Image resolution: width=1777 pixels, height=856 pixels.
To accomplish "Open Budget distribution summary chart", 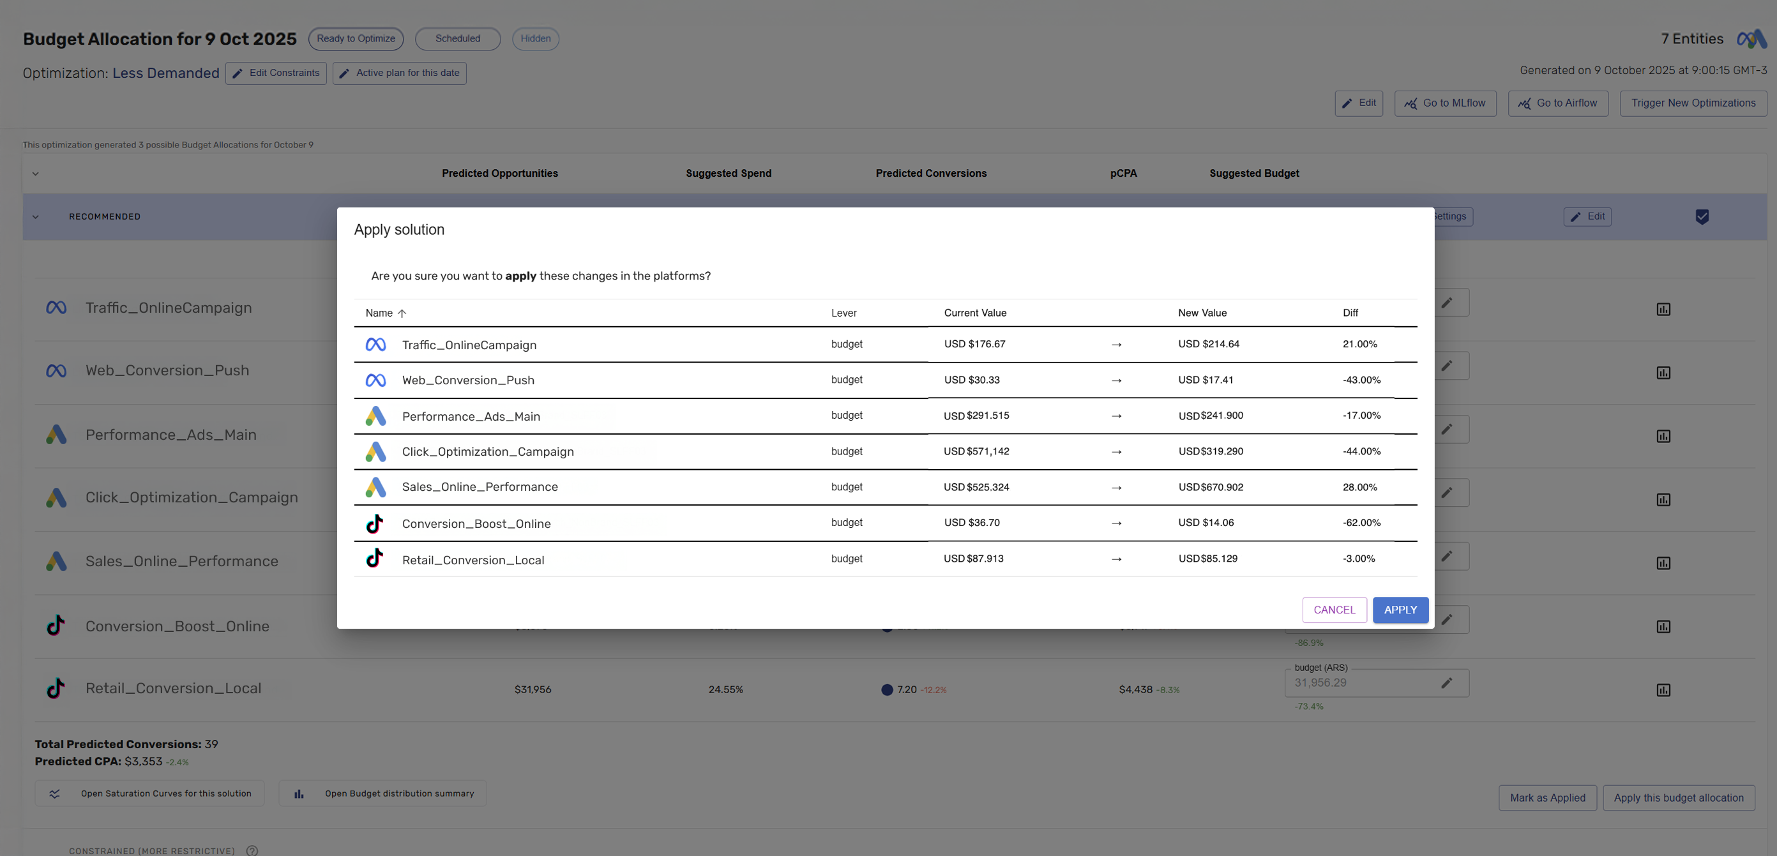I will click(383, 793).
